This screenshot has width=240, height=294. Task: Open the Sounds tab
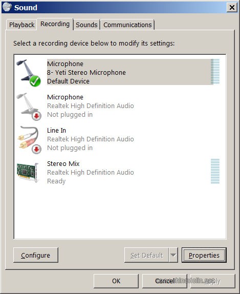click(86, 25)
